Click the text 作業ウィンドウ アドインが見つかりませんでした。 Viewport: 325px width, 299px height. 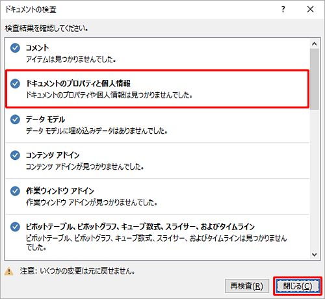pos(92,202)
